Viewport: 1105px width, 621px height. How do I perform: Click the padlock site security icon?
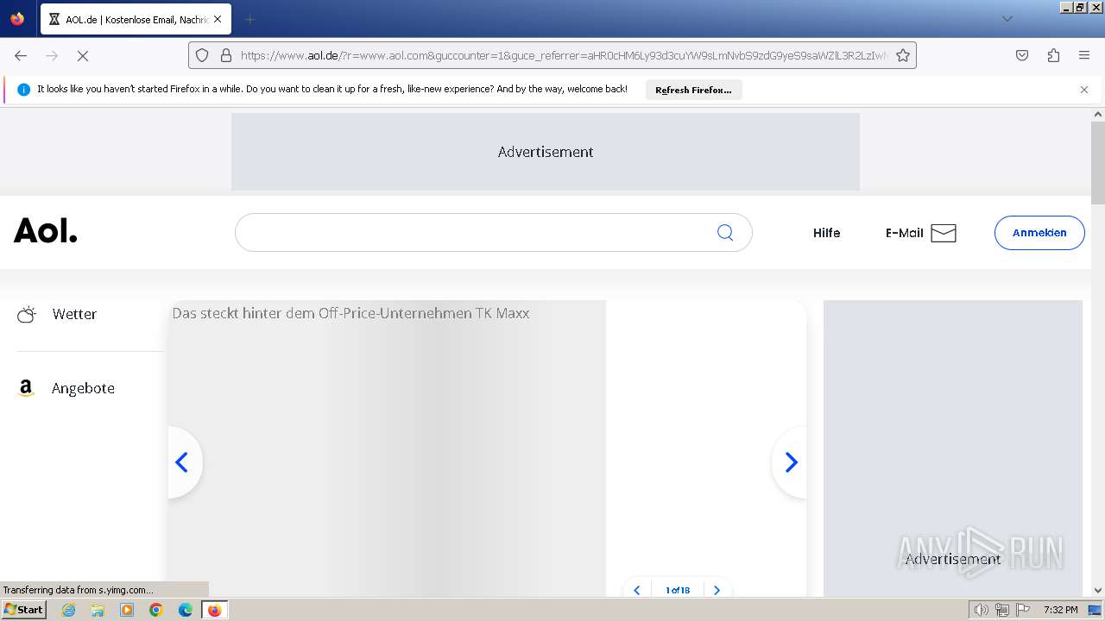coord(226,55)
